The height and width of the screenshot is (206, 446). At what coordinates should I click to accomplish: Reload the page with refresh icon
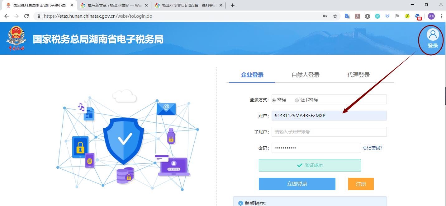26,16
